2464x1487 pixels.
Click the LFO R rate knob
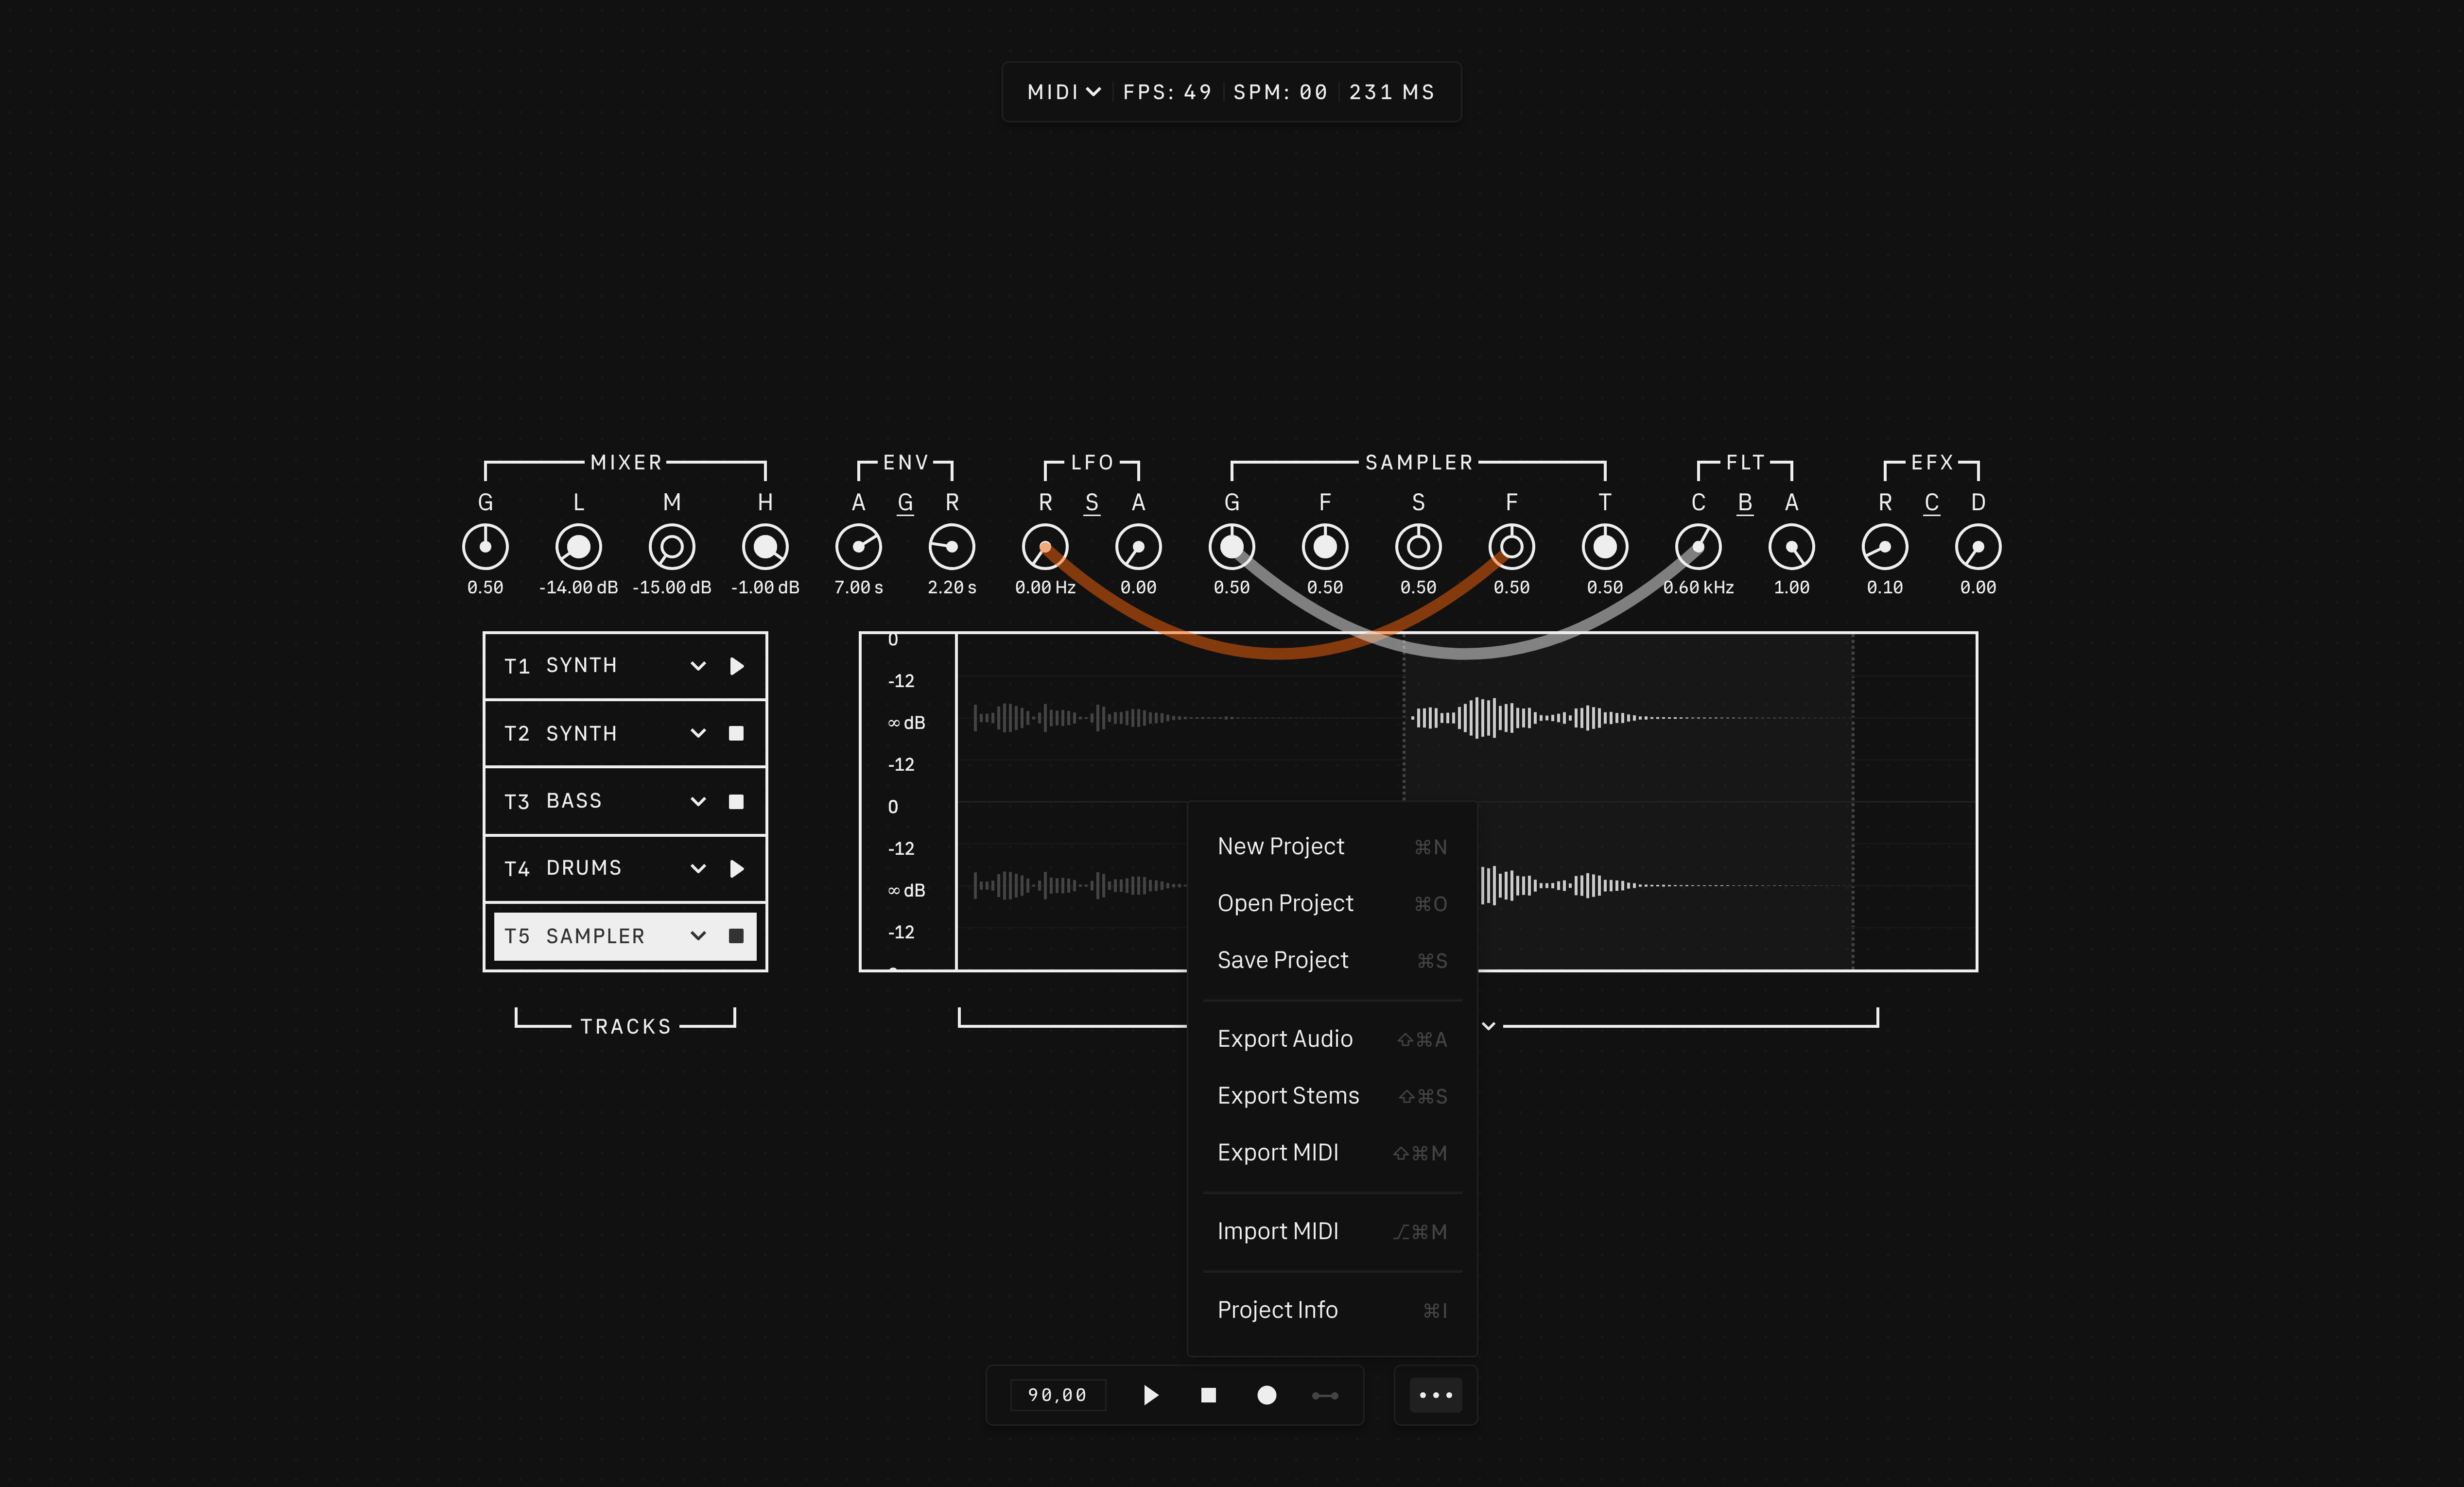(x=1045, y=547)
